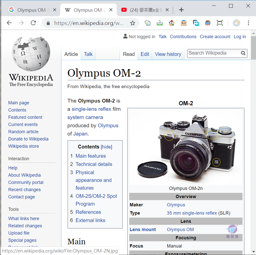Open the Olympus OM-2n camera photo
Screen dimensions: 256x255
[x=186, y=147]
